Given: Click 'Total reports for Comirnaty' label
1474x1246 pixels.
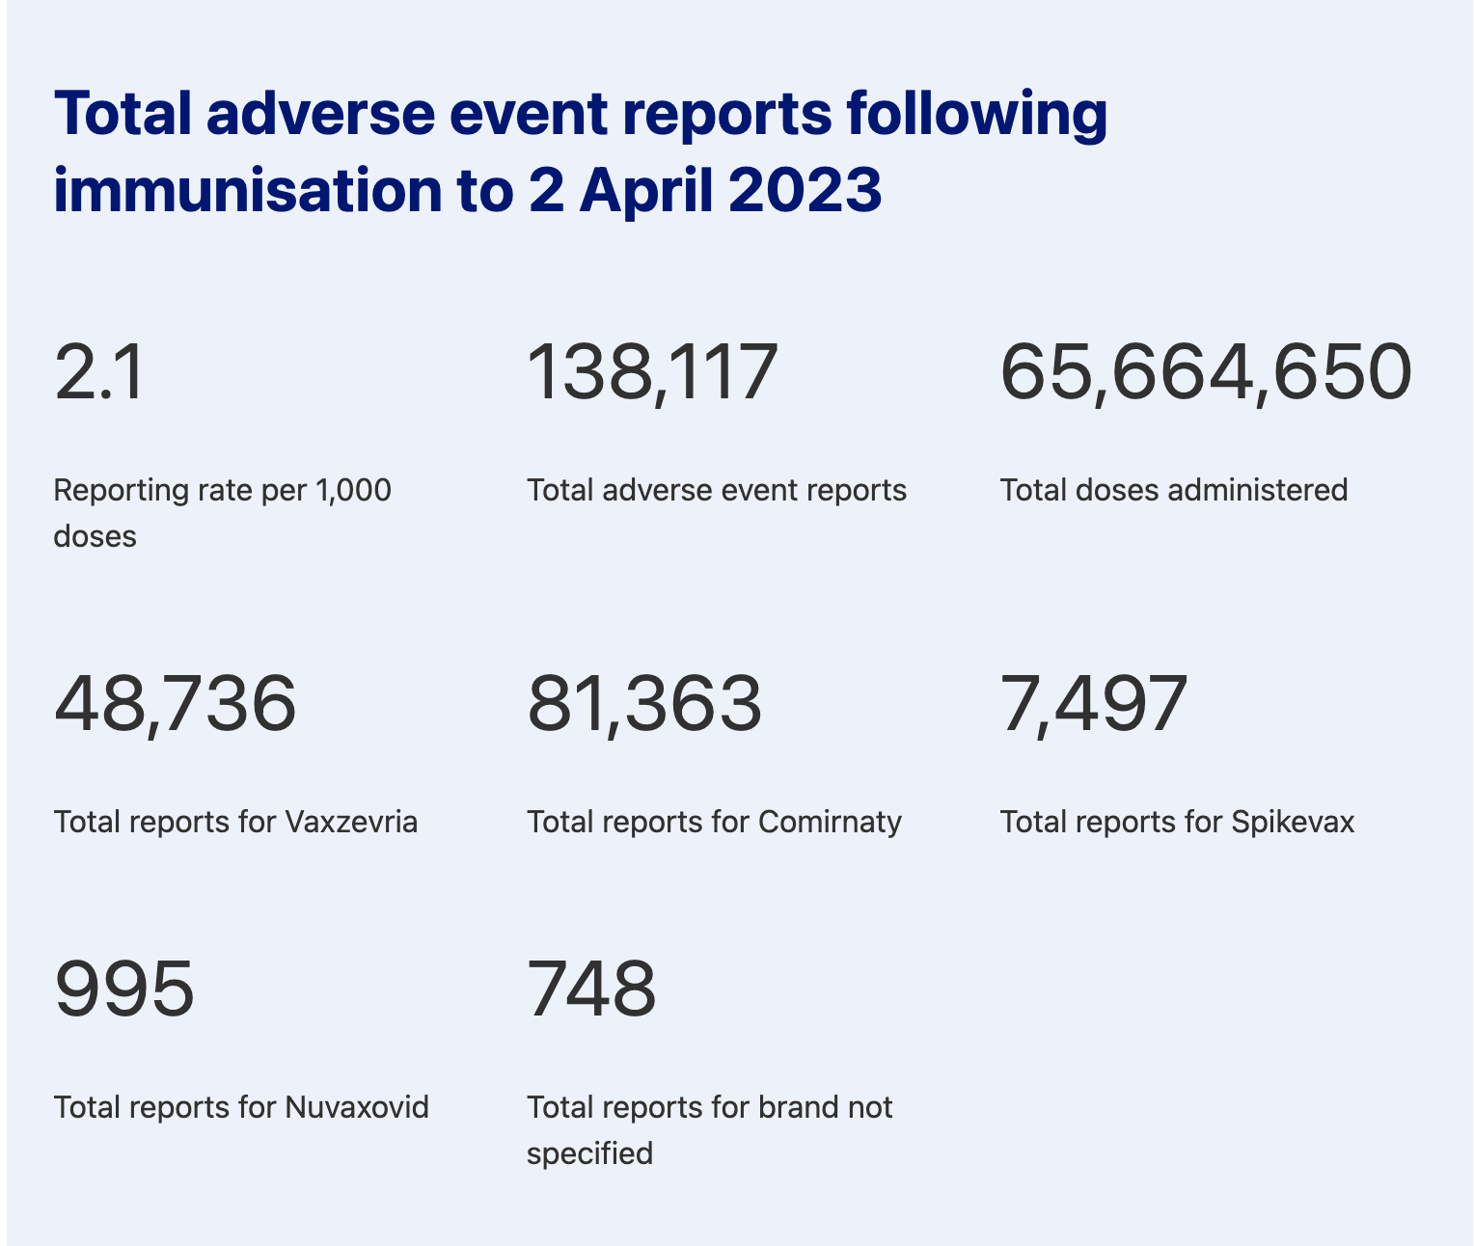Looking at the screenshot, I should coord(714,822).
